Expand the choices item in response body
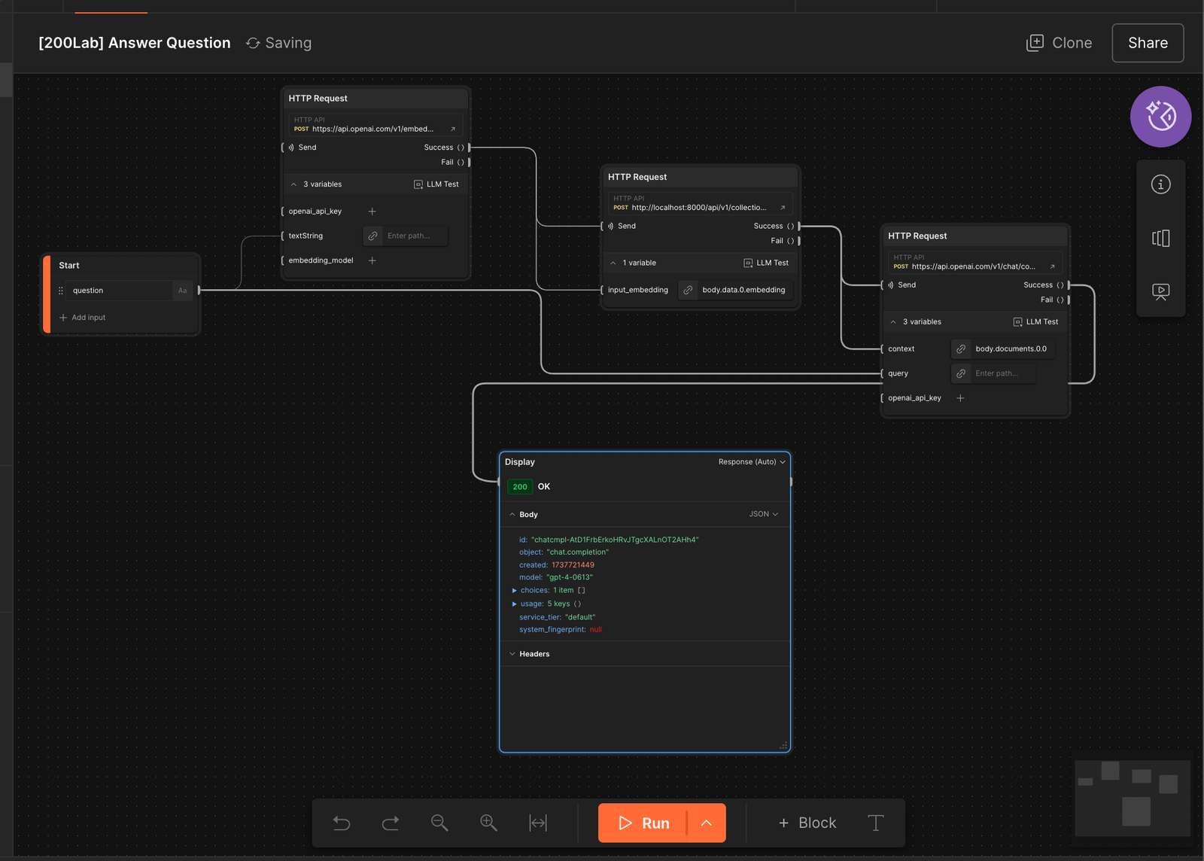1204x861 pixels. (x=515, y=591)
